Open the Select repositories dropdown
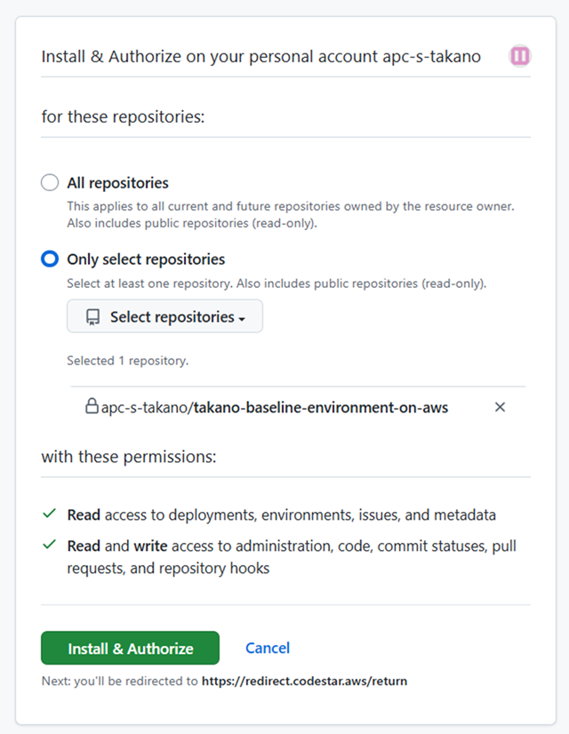Screen dimensions: 569x734 pyautogui.click(x=164, y=317)
